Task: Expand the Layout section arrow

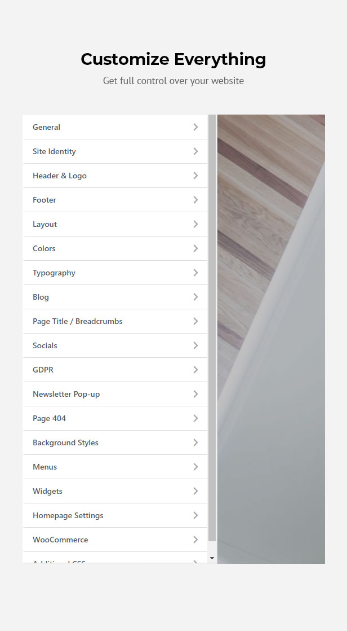Action: 195,224
